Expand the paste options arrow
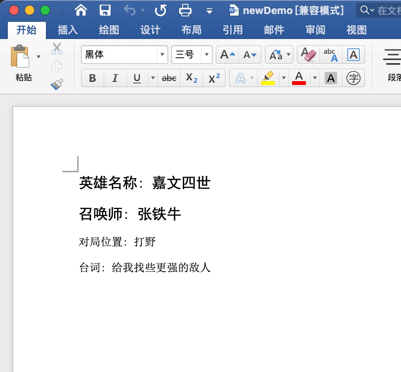The width and height of the screenshot is (401, 372). coord(39,57)
